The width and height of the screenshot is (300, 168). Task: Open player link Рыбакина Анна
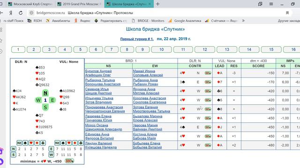click(145, 80)
